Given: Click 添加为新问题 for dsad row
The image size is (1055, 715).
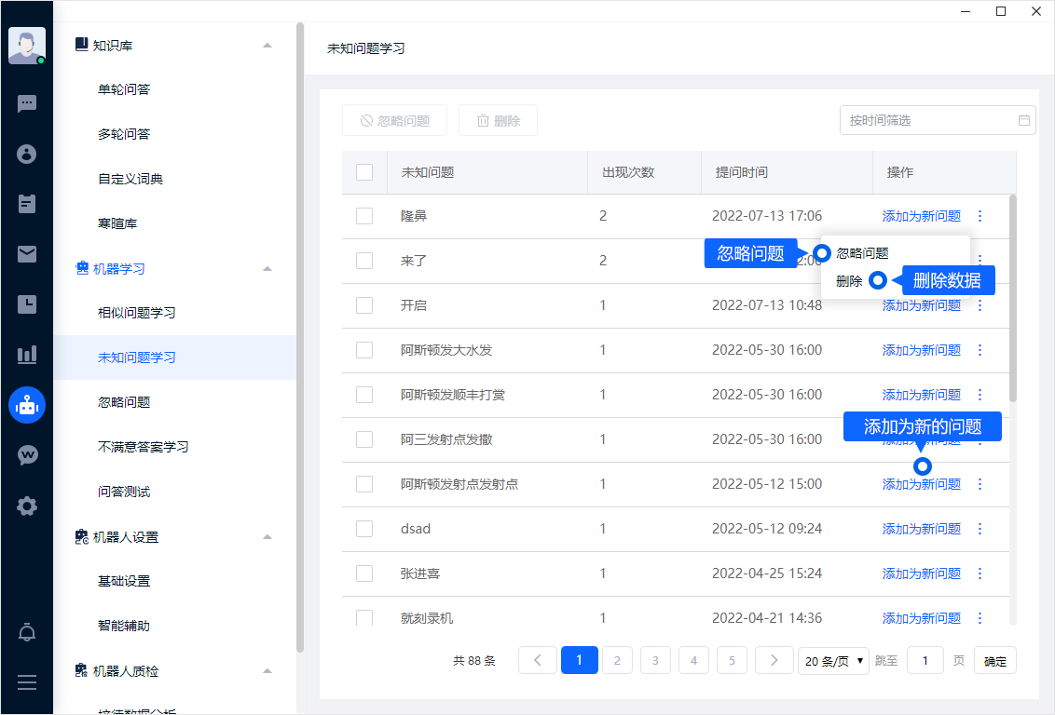Looking at the screenshot, I should [x=921, y=529].
